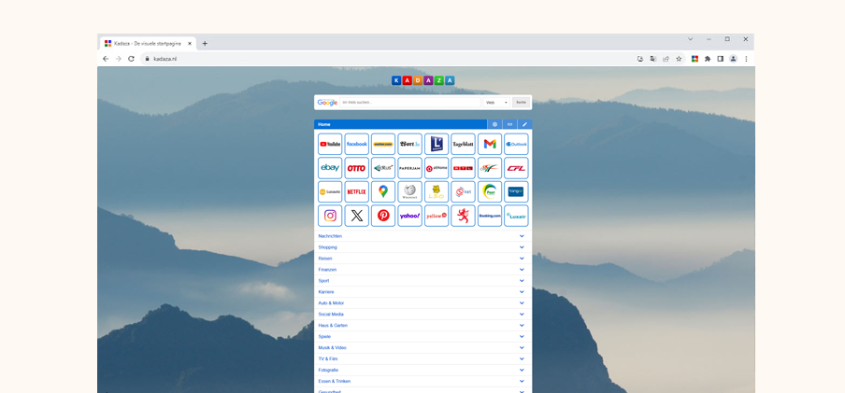Image resolution: width=845 pixels, height=393 pixels.
Task: Focus the Google web search field
Action: [410, 103]
